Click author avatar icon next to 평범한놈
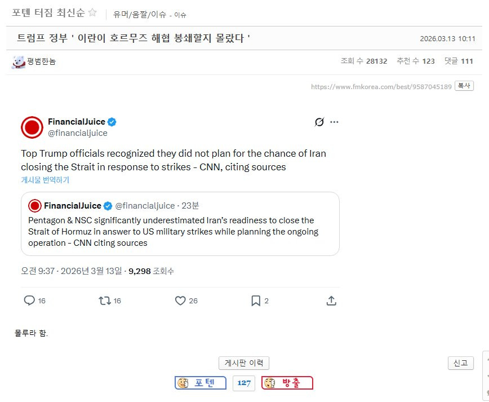Image resolution: width=489 pixels, height=402 pixels. point(18,61)
